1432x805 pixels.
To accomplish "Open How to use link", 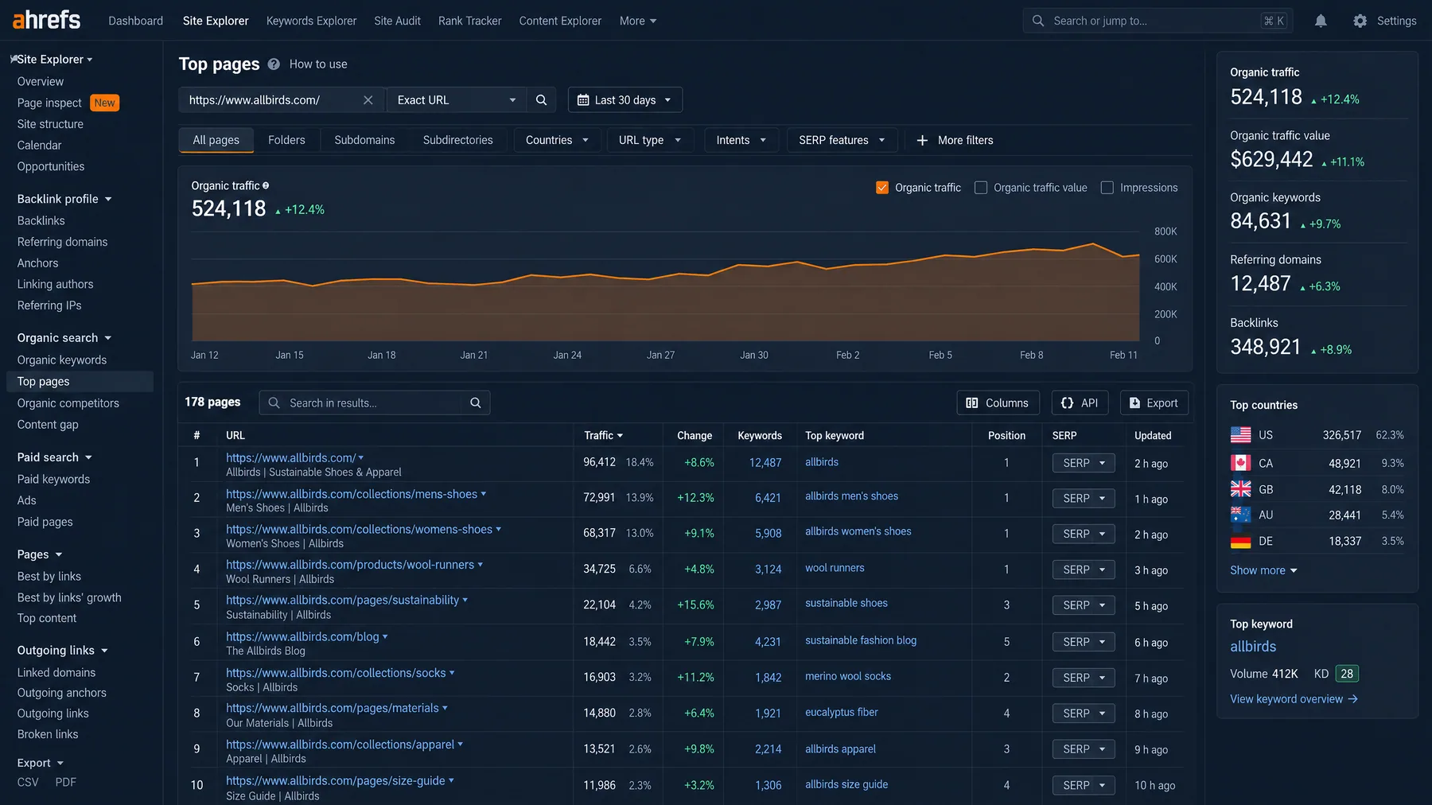I will [x=318, y=64].
